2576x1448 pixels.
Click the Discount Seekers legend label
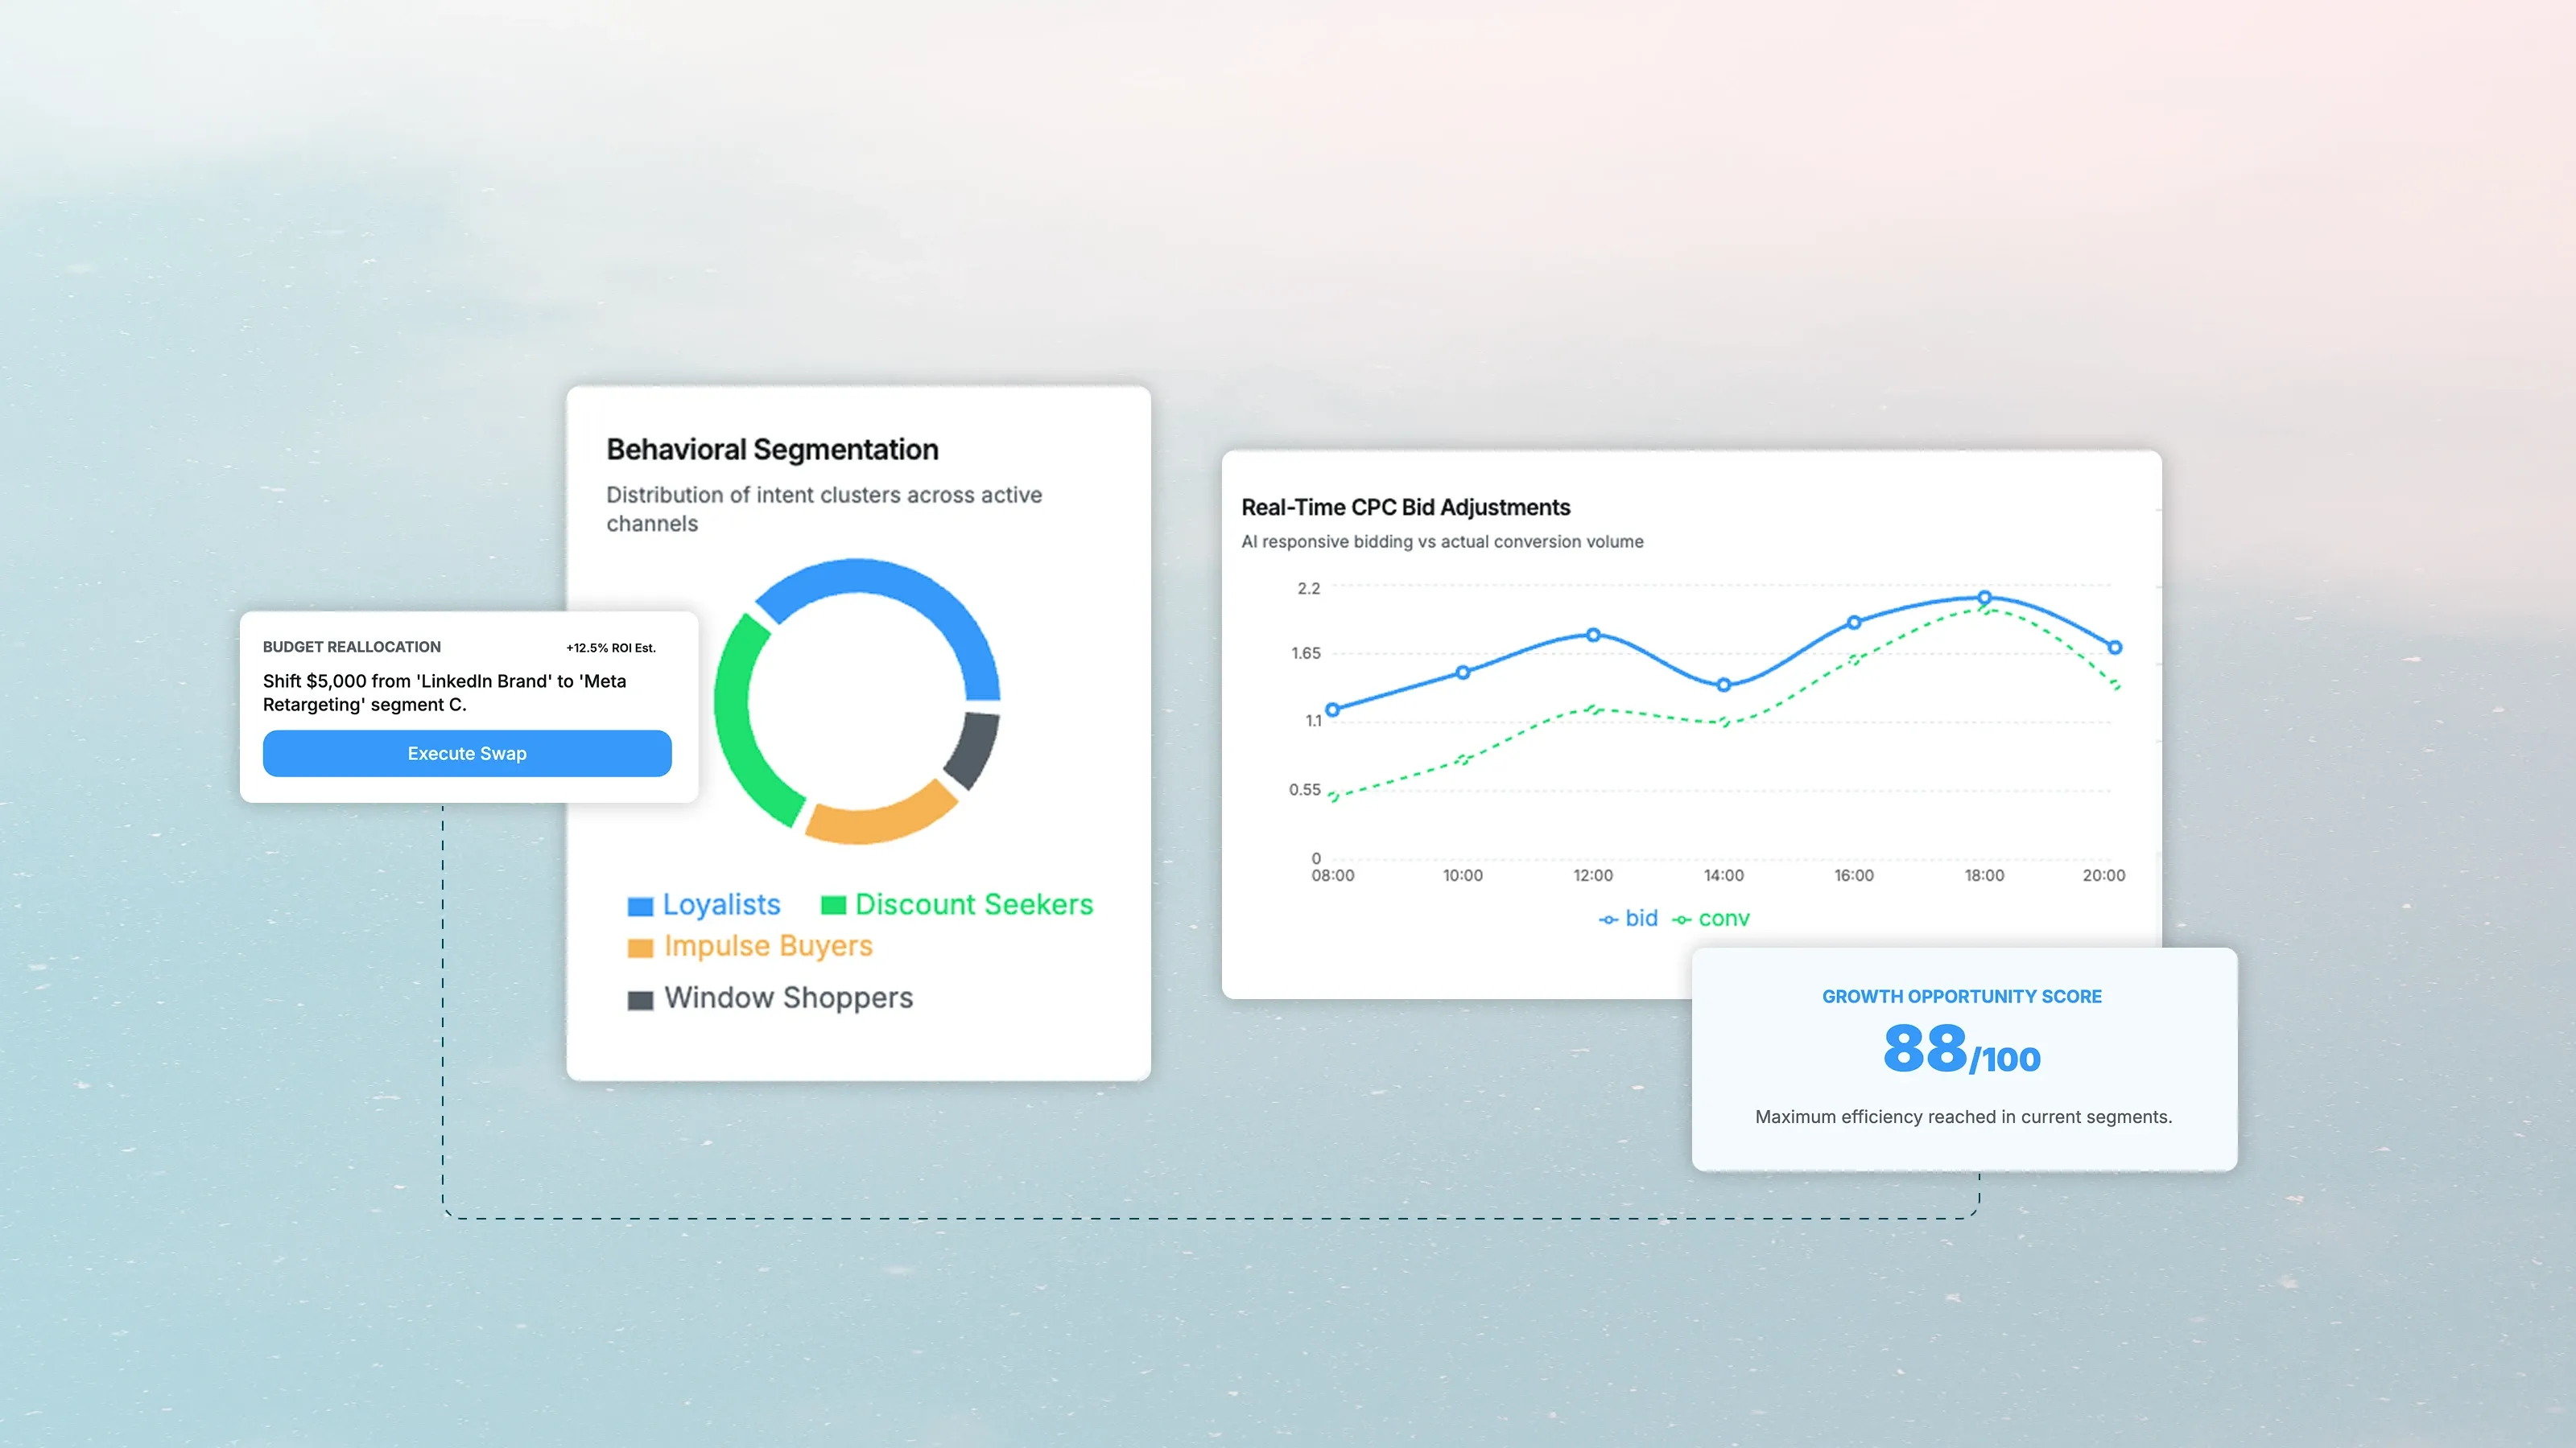point(973,904)
